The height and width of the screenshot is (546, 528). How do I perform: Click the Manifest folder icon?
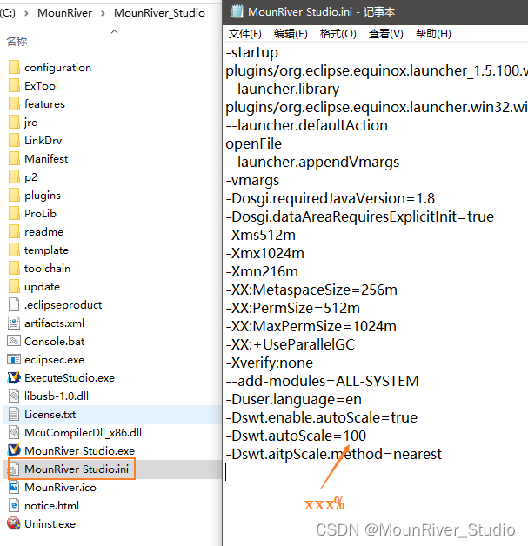click(14, 158)
